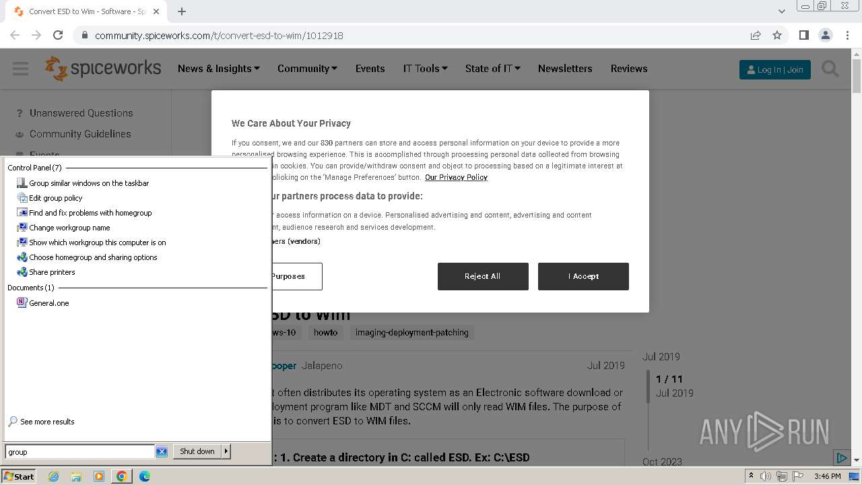Click I Accept in privacy dialog
Viewport: 862px width, 485px height.
(x=583, y=276)
